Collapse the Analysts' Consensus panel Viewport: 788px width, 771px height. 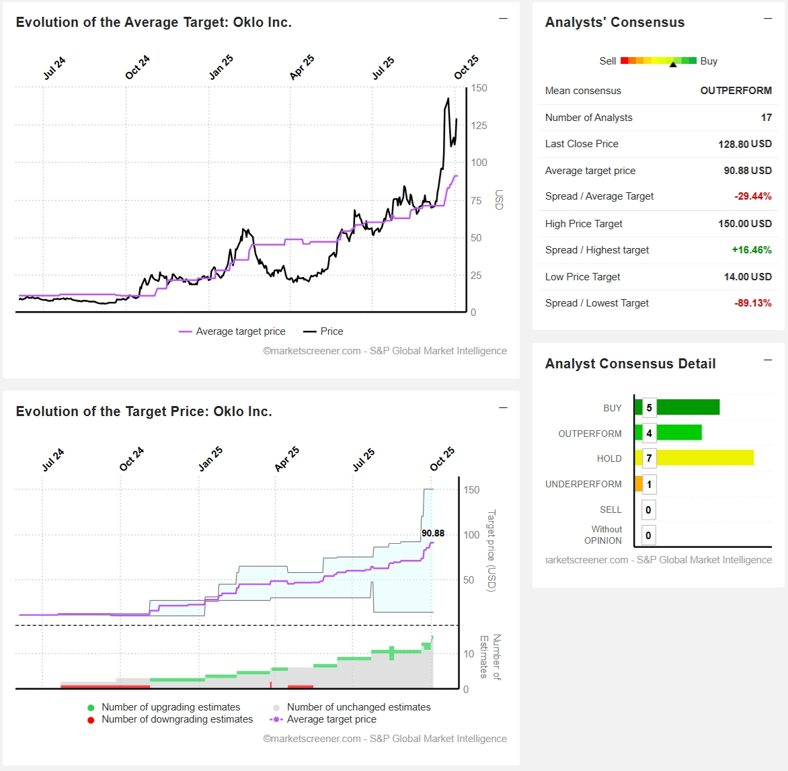point(768,19)
